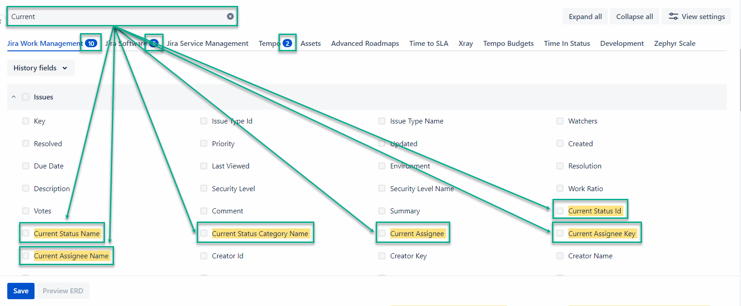Screen dimensions: 741x306
Task: Enable the Current Assignee Key checkbox
Action: coord(560,233)
